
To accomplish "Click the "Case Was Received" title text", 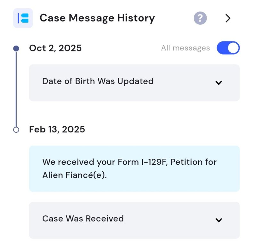I will (83, 219).
